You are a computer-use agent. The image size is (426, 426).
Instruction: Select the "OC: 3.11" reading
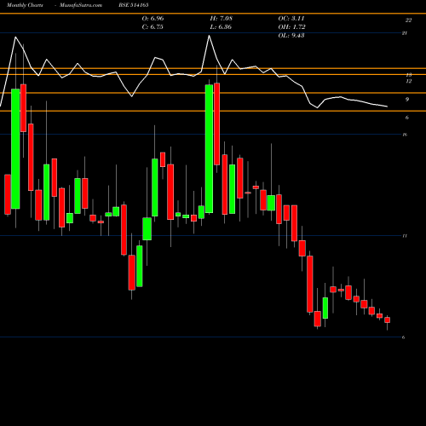[291, 19]
